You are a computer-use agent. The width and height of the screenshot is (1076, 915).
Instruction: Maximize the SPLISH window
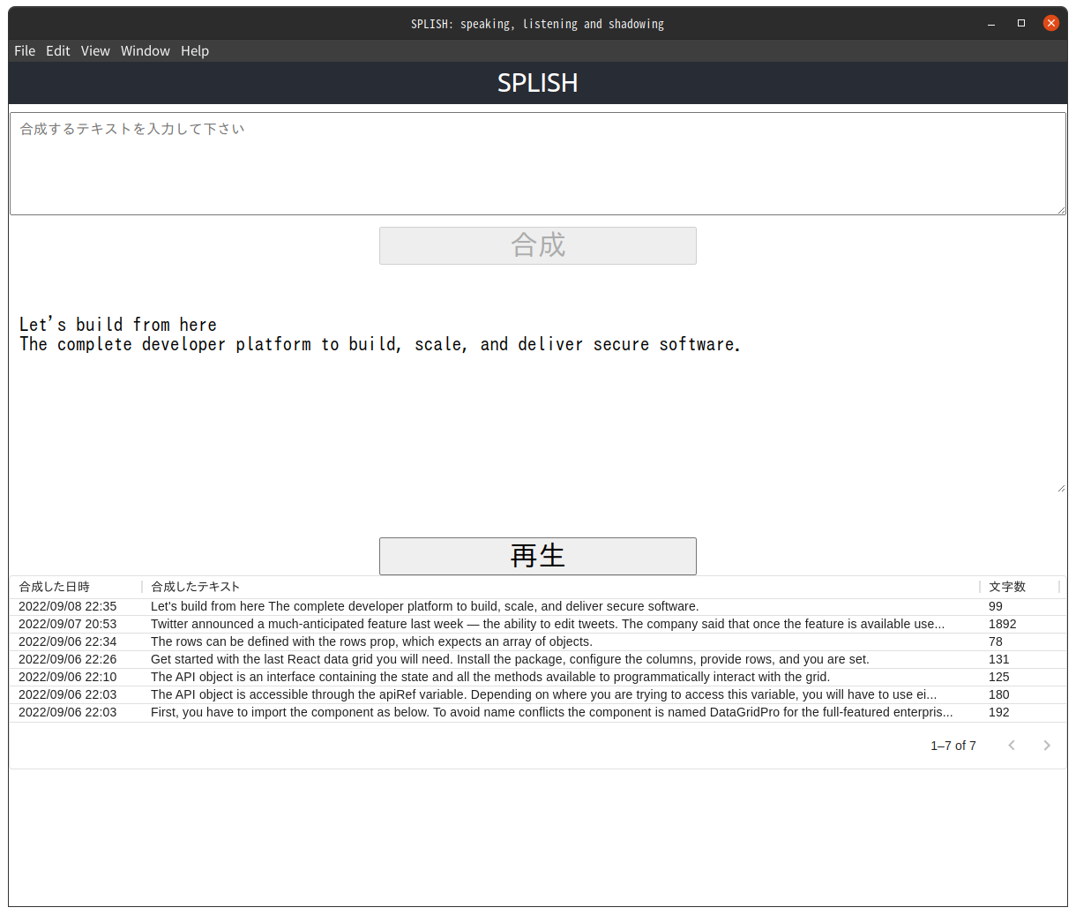(x=1021, y=24)
